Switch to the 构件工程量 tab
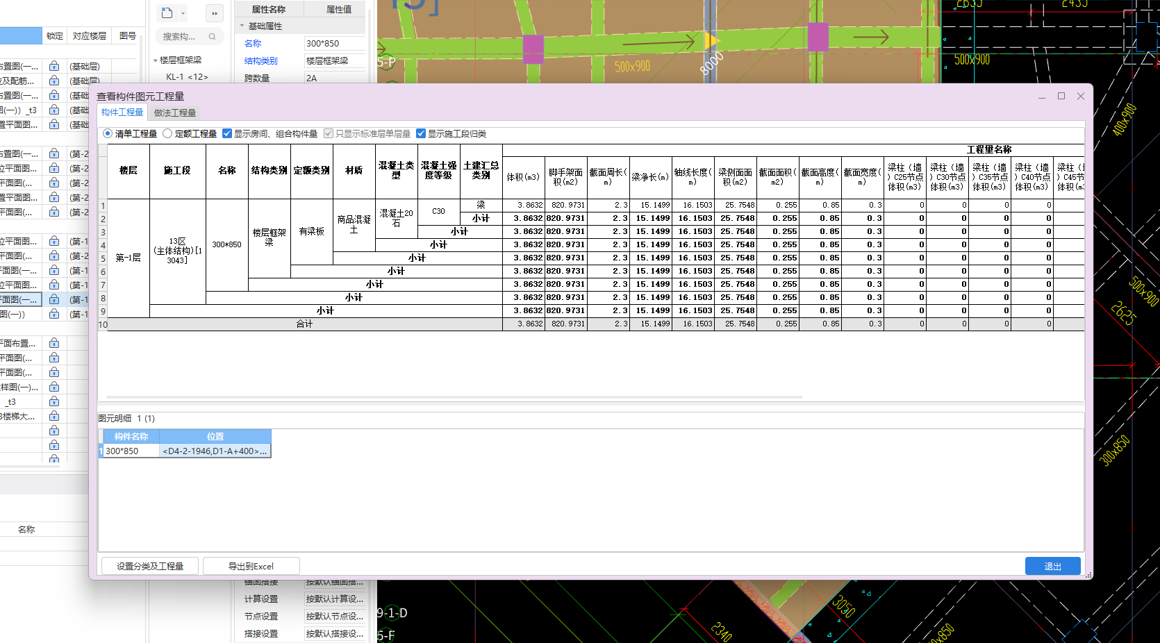Image resolution: width=1160 pixels, height=643 pixels. tap(122, 112)
